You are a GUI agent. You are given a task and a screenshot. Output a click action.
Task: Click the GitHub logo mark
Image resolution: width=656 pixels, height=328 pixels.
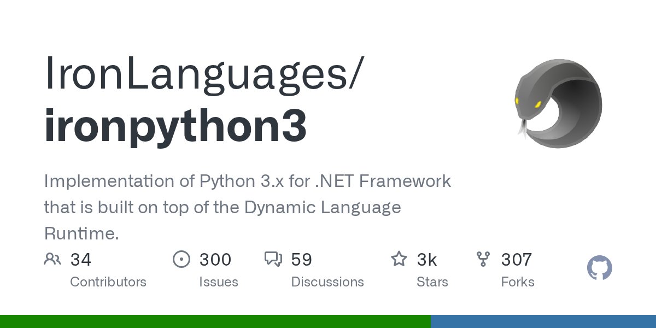(x=600, y=268)
